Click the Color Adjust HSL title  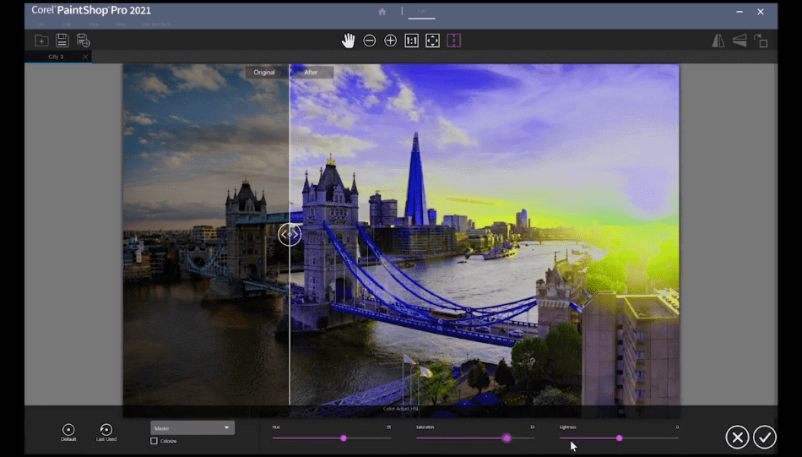coord(401,409)
